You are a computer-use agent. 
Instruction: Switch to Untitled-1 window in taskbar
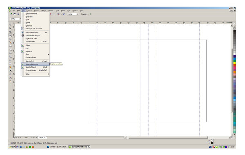point(58,147)
